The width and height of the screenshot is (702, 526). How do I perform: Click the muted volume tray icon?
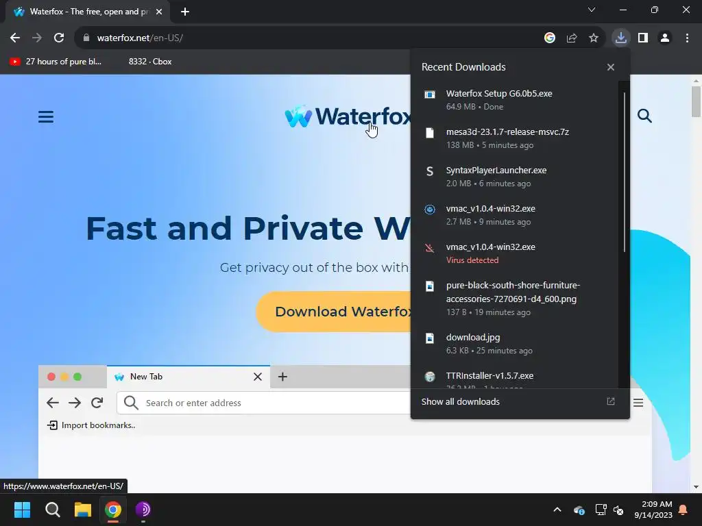click(x=618, y=510)
